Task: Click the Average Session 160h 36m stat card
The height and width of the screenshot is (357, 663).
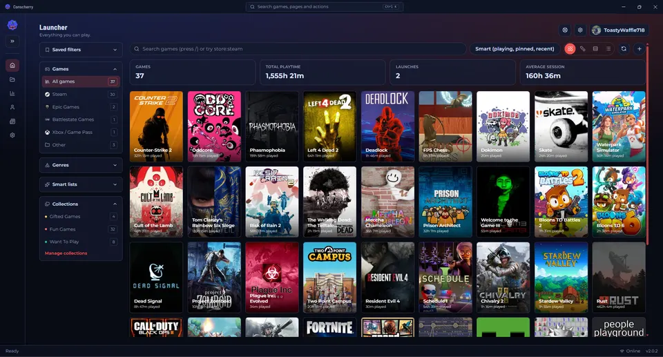Action: pyautogui.click(x=583, y=73)
